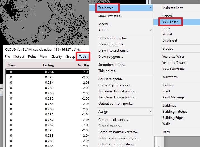Select Draw bounding box command
This screenshot has width=200, height=147.
[x=113, y=38]
